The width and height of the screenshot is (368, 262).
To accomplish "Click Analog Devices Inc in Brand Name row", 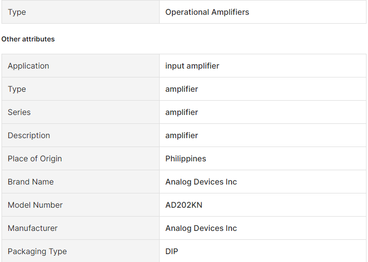I will click(x=201, y=182).
